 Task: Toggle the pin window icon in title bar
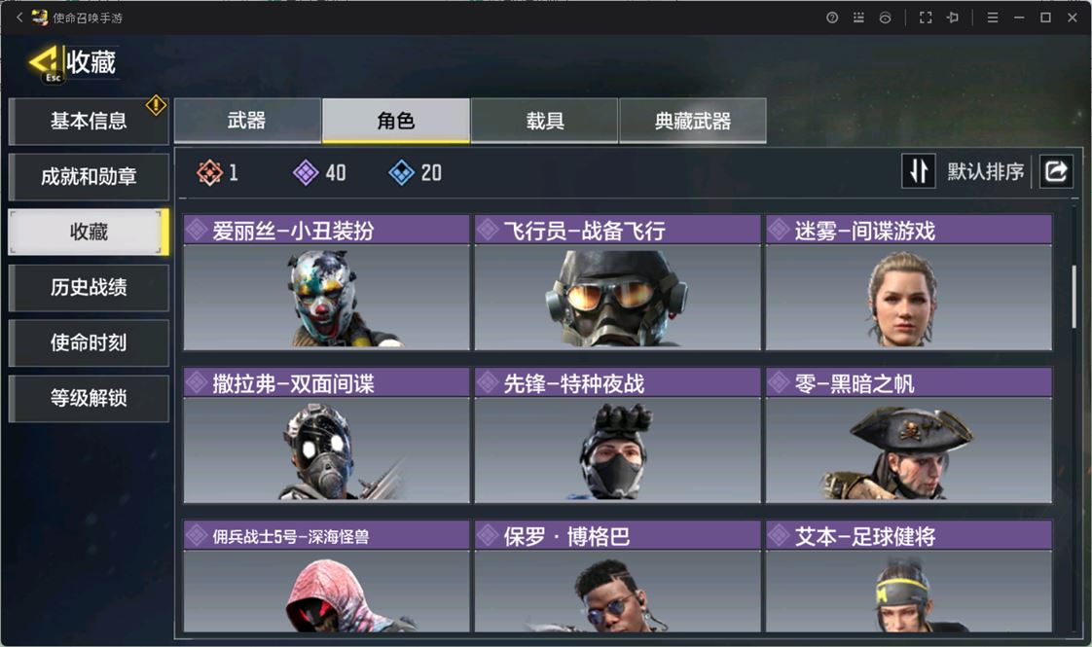coord(953,18)
